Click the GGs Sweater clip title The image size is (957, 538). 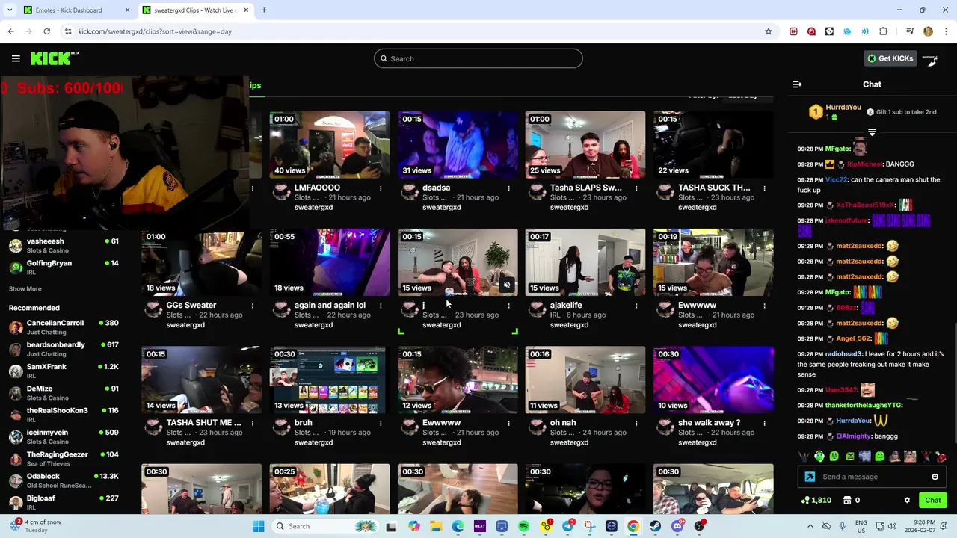click(191, 305)
